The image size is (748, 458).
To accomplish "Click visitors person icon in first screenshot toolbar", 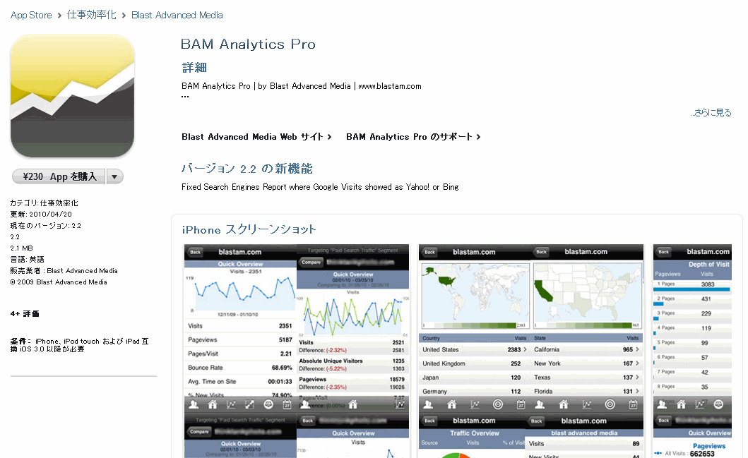I will [x=194, y=404].
